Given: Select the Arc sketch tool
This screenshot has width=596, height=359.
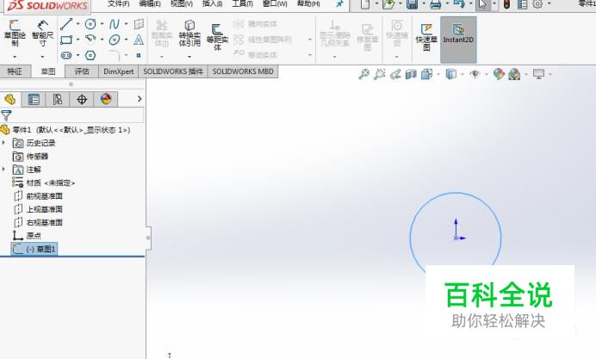Looking at the screenshot, I should pyautogui.click(x=90, y=39).
